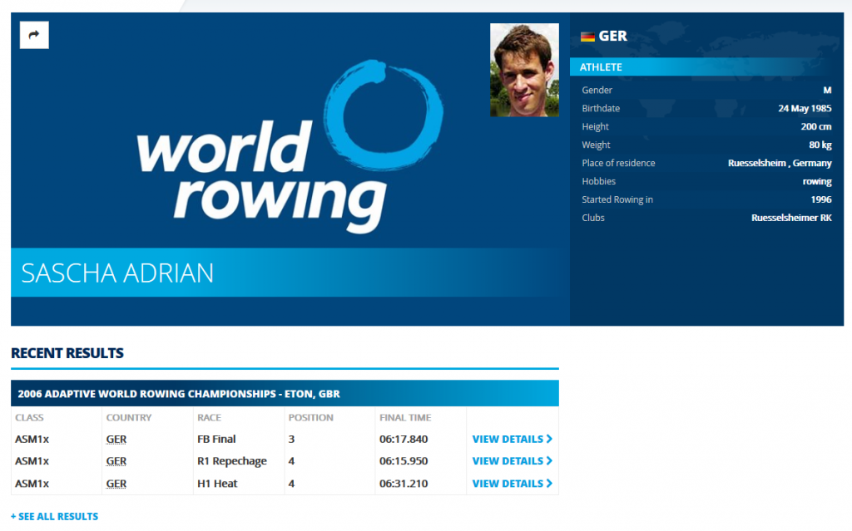
Task: Click the weight value 80 kg
Action: click(820, 145)
